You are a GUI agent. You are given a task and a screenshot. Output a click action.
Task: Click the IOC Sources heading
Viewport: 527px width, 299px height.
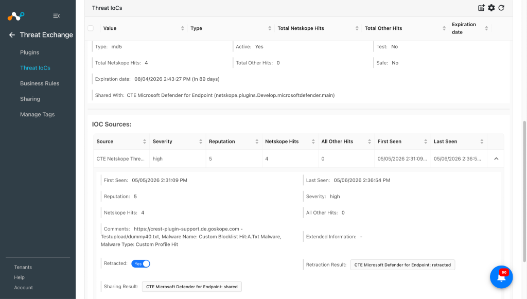(x=112, y=125)
